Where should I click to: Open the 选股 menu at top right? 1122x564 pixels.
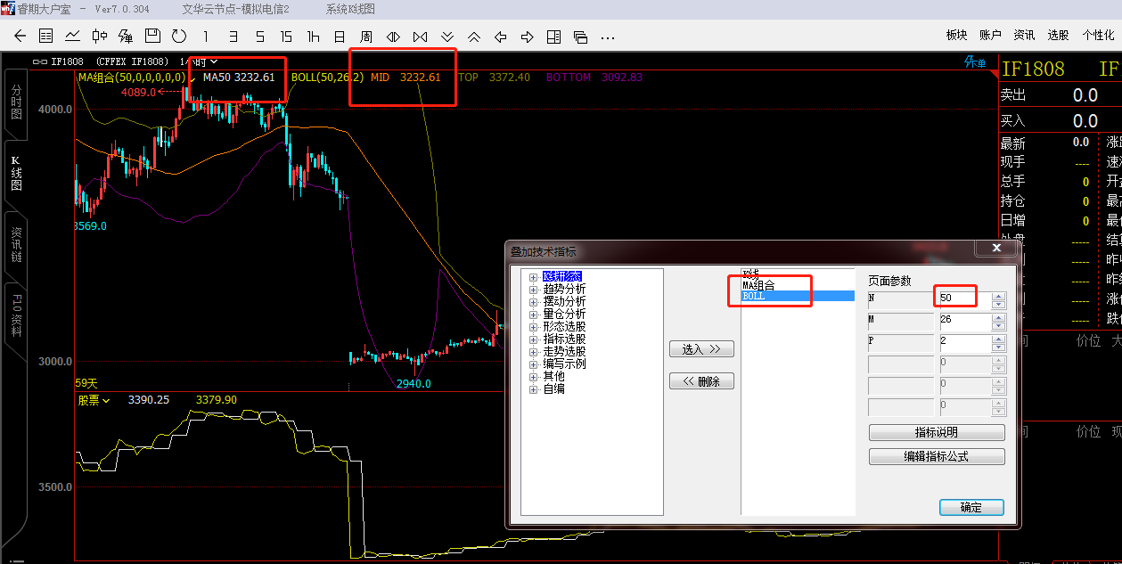click(1058, 36)
